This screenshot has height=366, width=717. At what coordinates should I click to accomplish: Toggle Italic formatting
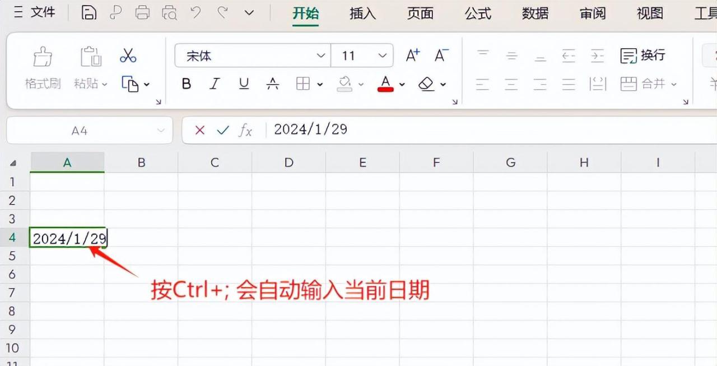pyautogui.click(x=215, y=84)
